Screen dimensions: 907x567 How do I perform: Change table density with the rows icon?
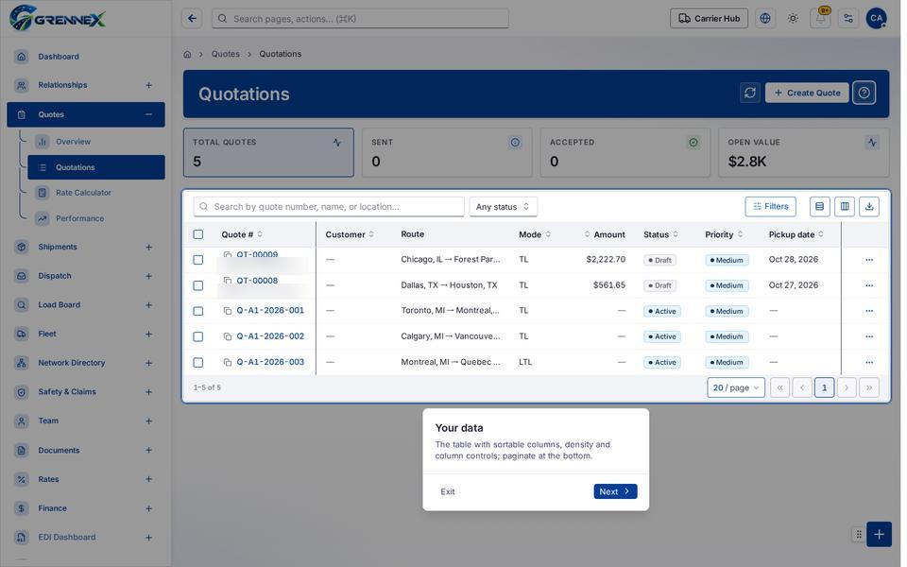820,207
